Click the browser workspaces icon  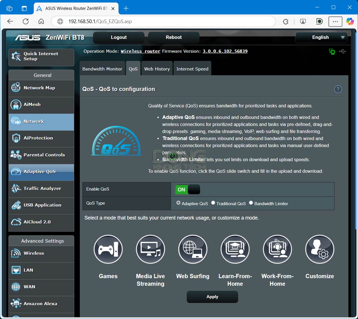coord(9,8)
